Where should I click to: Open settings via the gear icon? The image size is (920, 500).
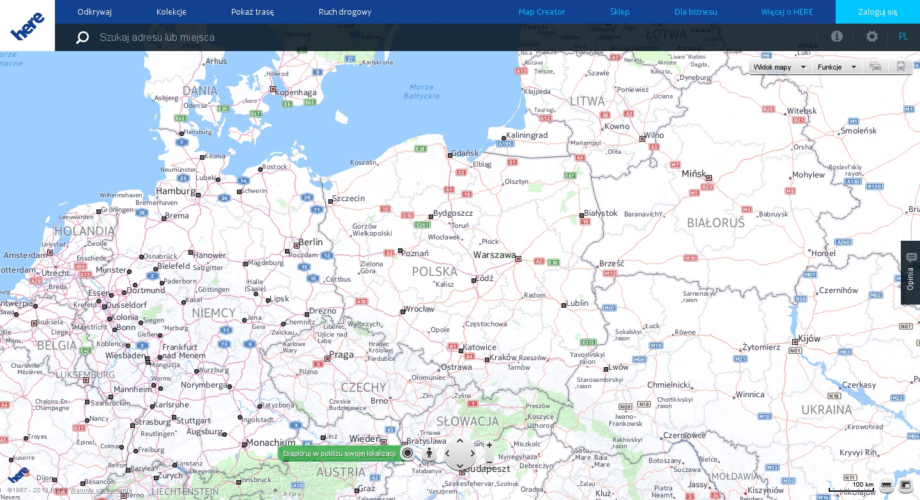pos(871,36)
